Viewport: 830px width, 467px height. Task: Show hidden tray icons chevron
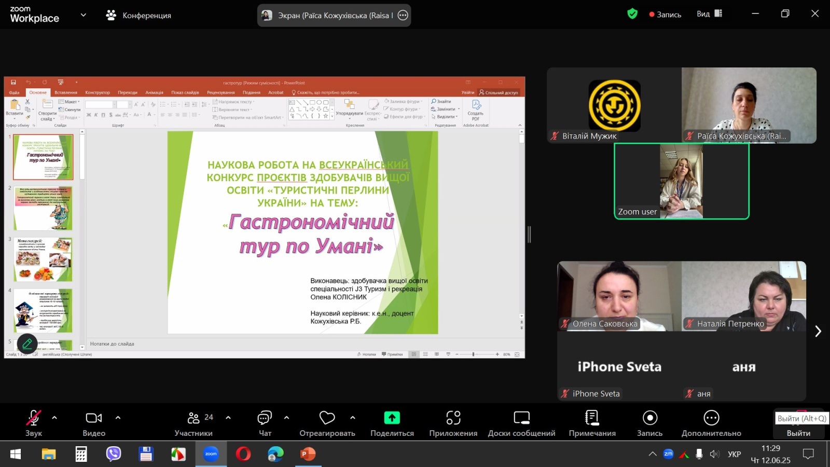click(x=653, y=454)
